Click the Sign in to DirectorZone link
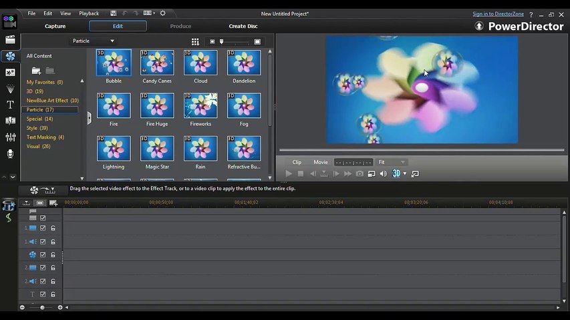Screen dimensions: 570x320 [498, 14]
